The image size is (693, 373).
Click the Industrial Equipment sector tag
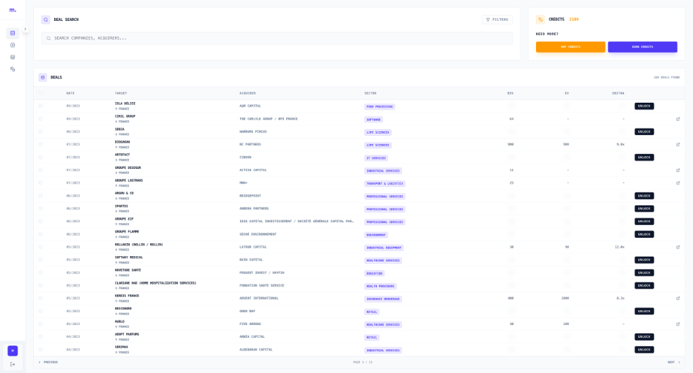(384, 247)
